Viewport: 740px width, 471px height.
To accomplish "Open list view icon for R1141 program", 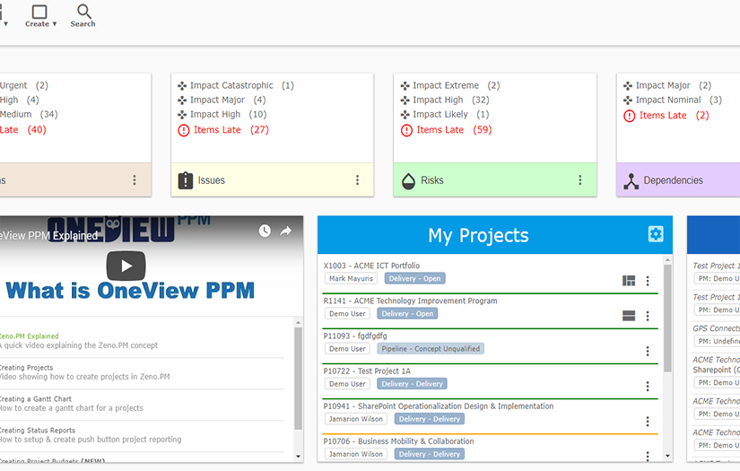I will pyautogui.click(x=629, y=316).
